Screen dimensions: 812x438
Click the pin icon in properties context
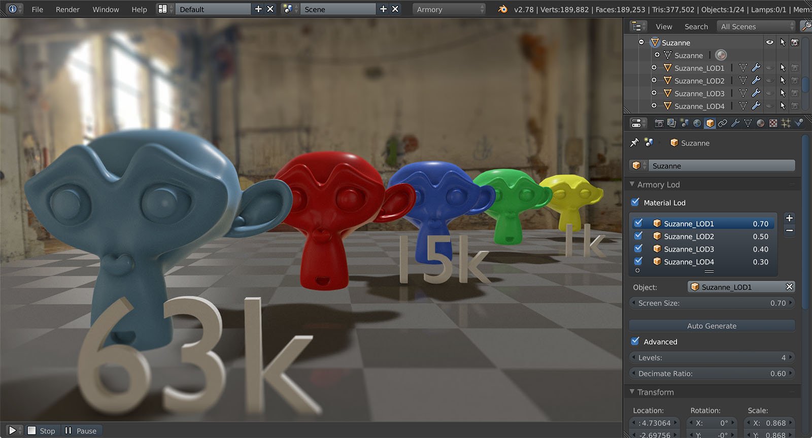pos(634,143)
